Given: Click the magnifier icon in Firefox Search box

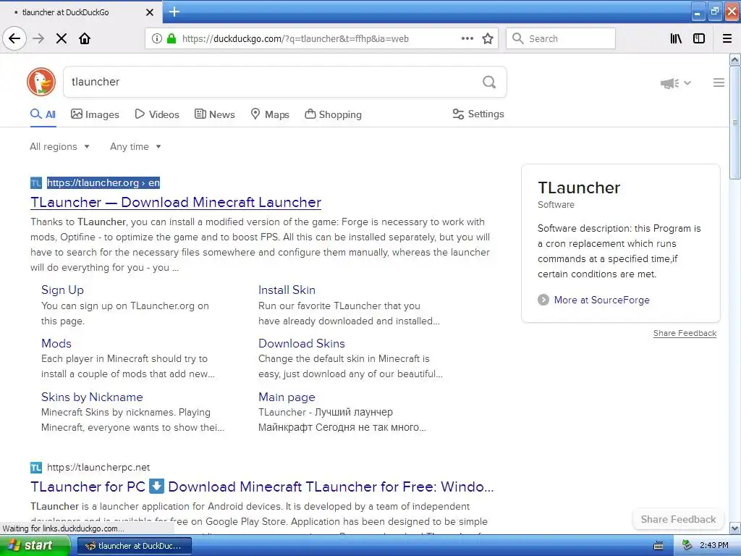Looking at the screenshot, I should pyautogui.click(x=518, y=38).
